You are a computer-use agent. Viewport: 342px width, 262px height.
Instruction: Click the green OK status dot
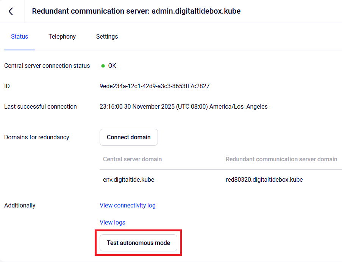[103, 66]
